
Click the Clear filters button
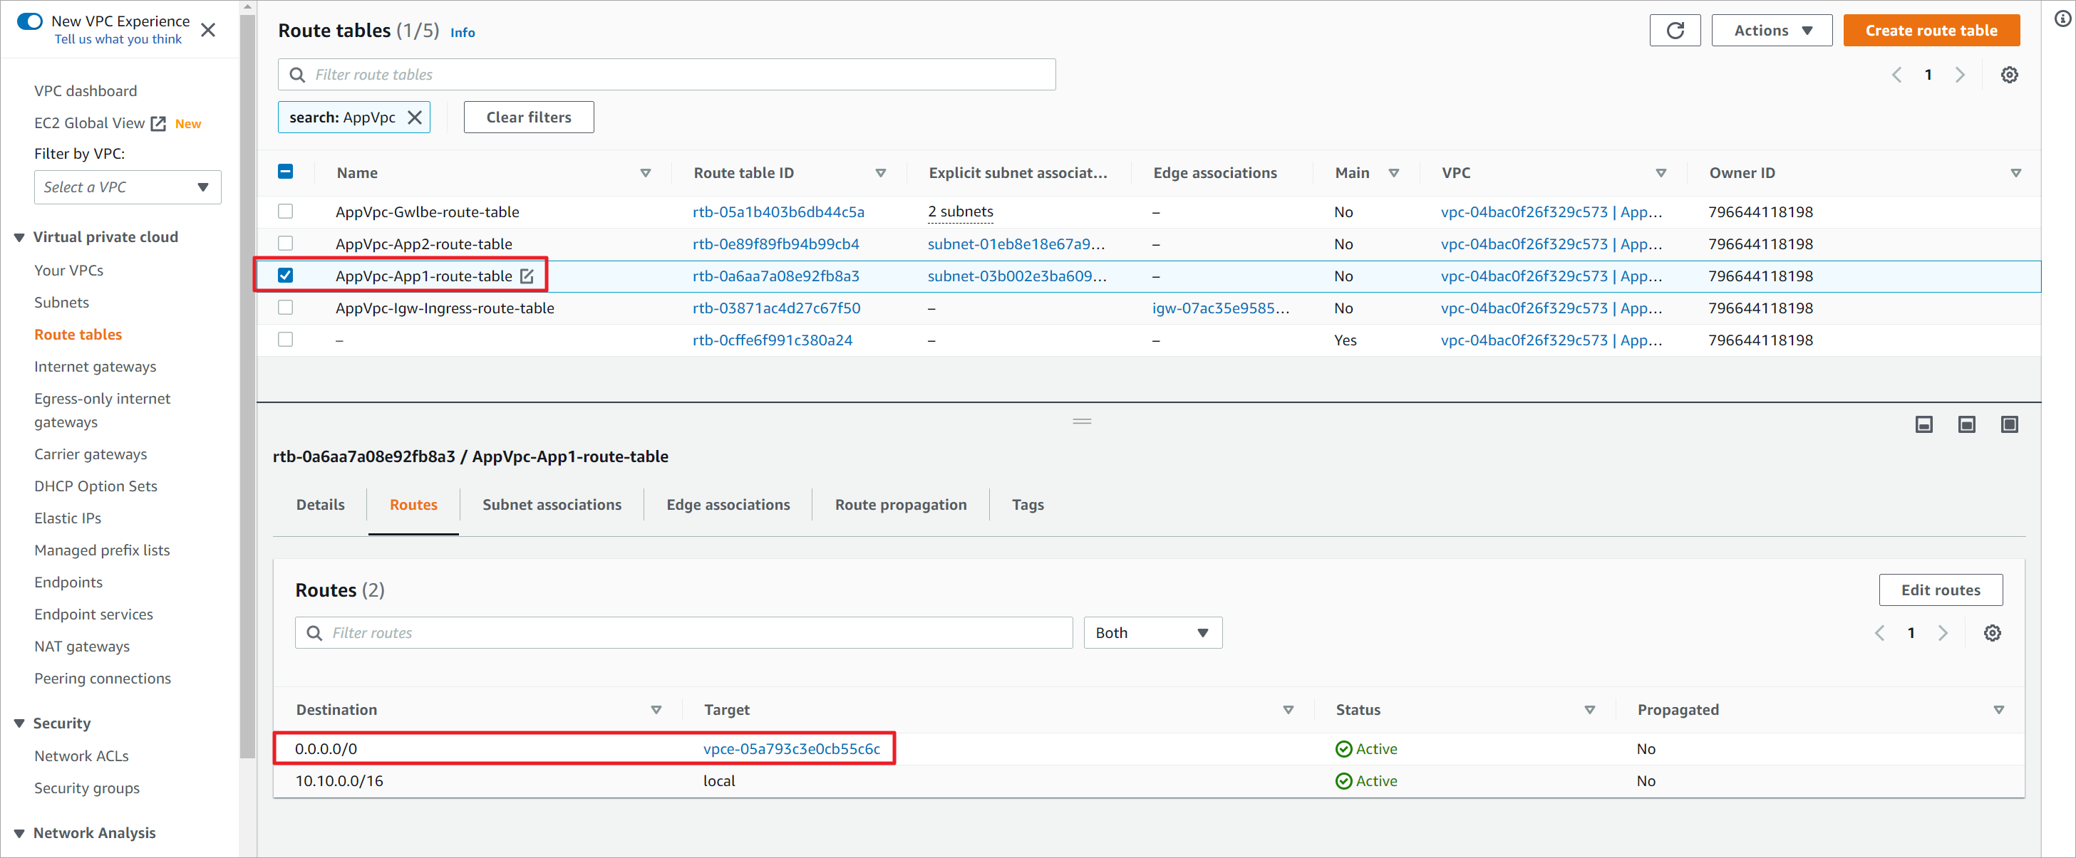529,117
